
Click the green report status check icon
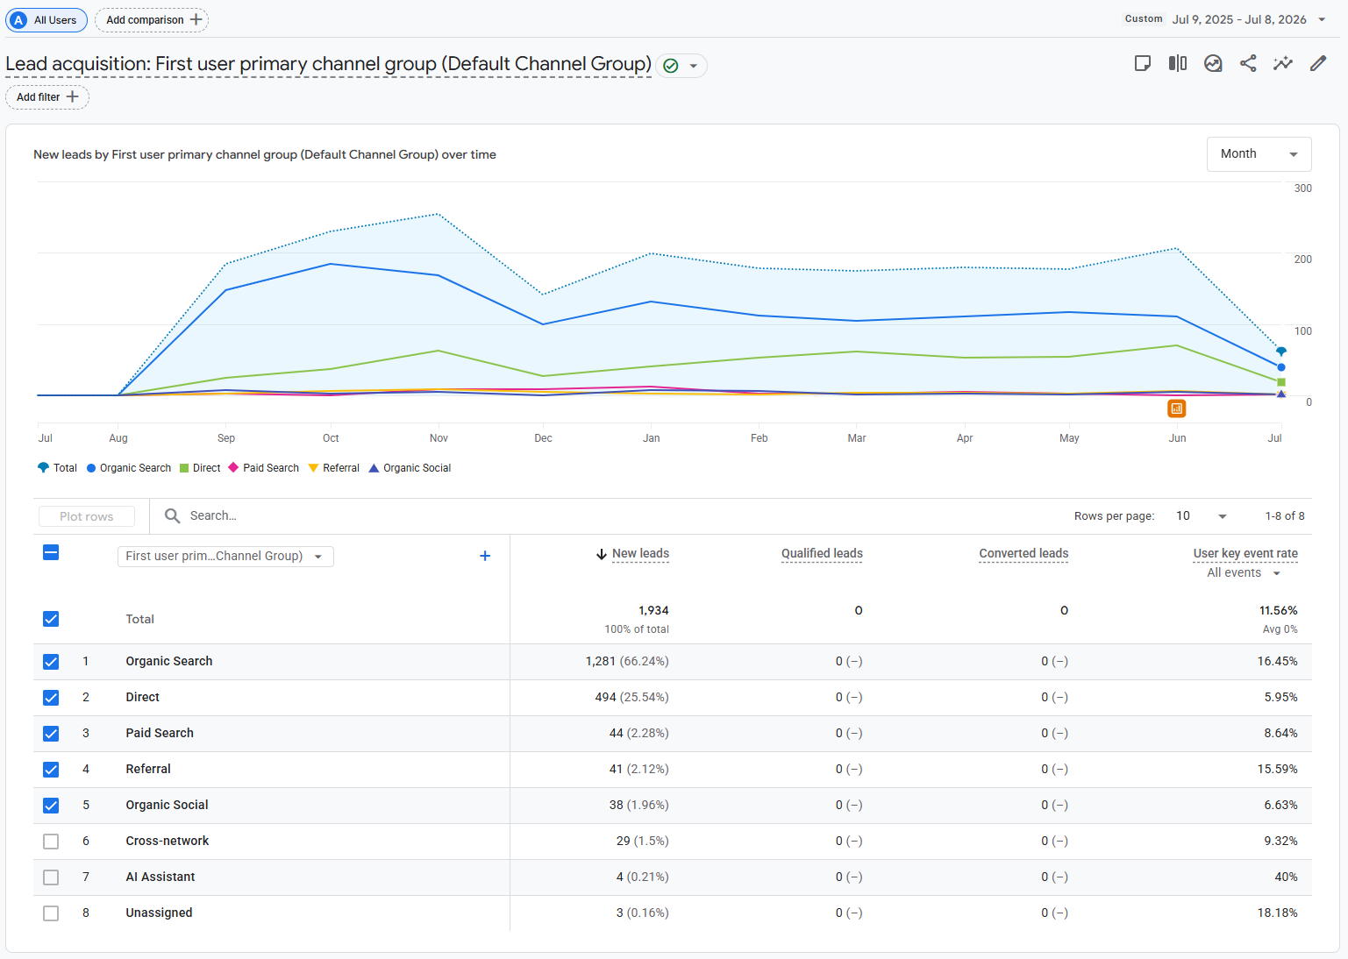671,66
